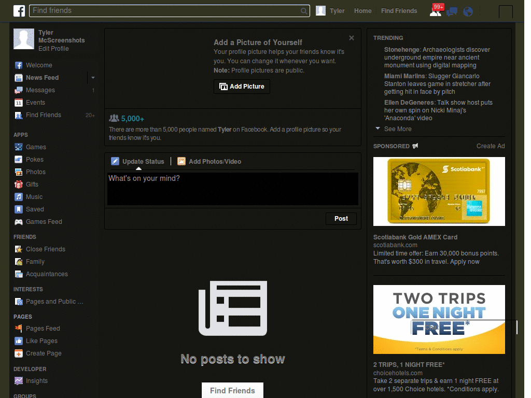Screen dimensions: 531x398
Task: Click the Find Friends button below No posts
Action: [x=232, y=391]
